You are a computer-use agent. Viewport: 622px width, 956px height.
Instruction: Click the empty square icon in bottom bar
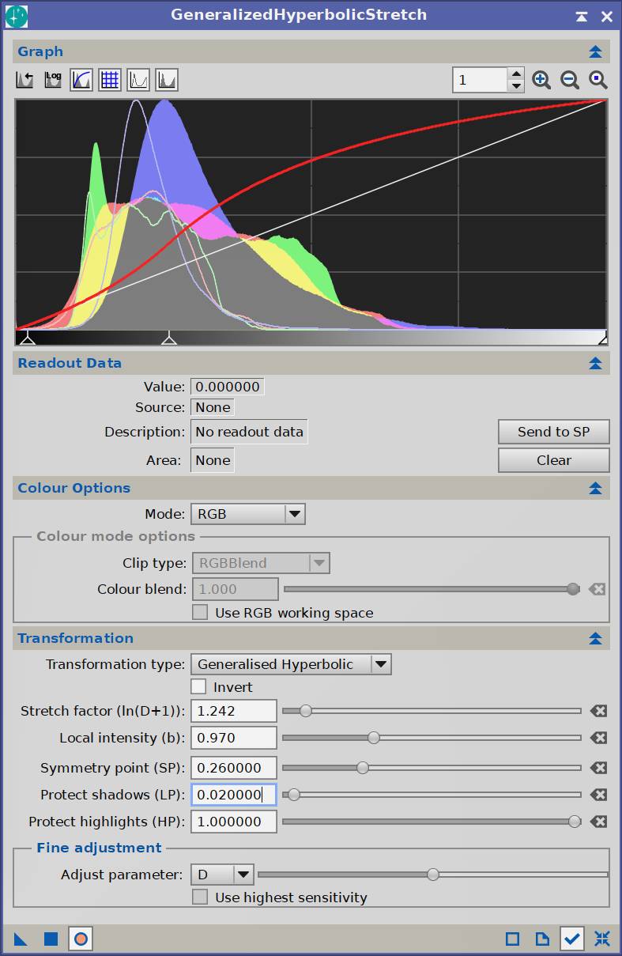pos(512,939)
